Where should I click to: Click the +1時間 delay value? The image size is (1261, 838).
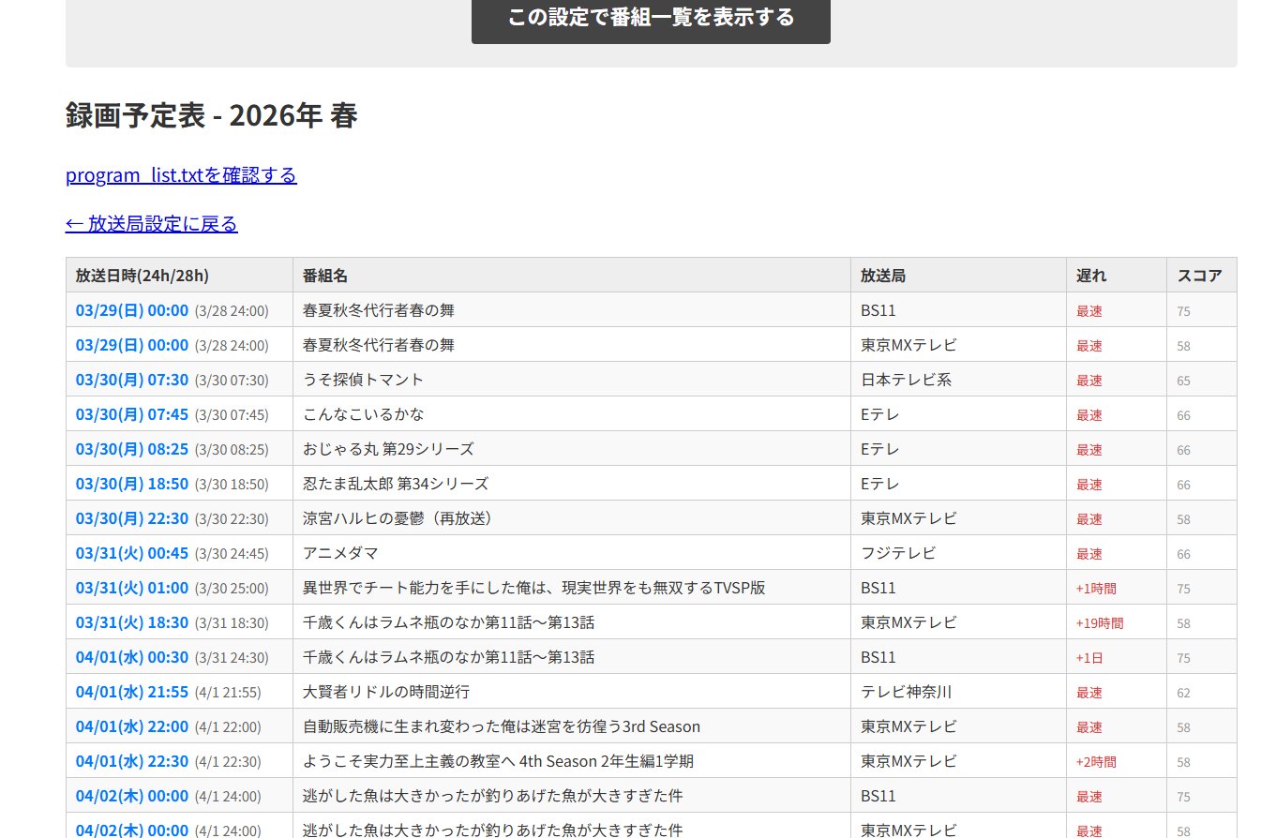pyautogui.click(x=1096, y=589)
